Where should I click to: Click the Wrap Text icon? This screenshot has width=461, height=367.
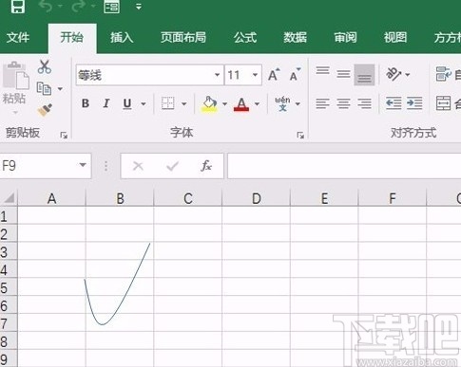(x=444, y=74)
